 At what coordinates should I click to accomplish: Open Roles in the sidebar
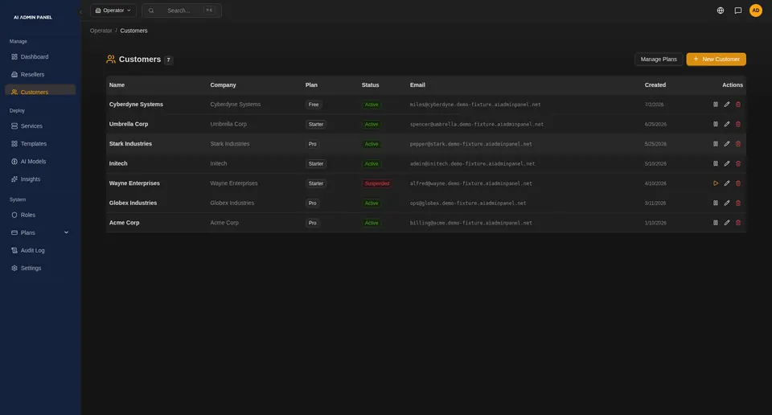click(40, 215)
